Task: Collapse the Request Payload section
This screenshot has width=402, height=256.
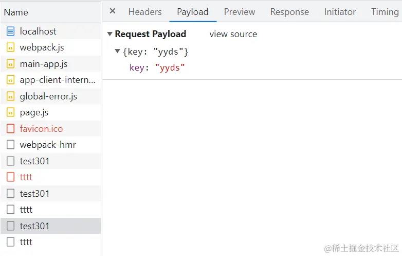Action: (x=109, y=34)
